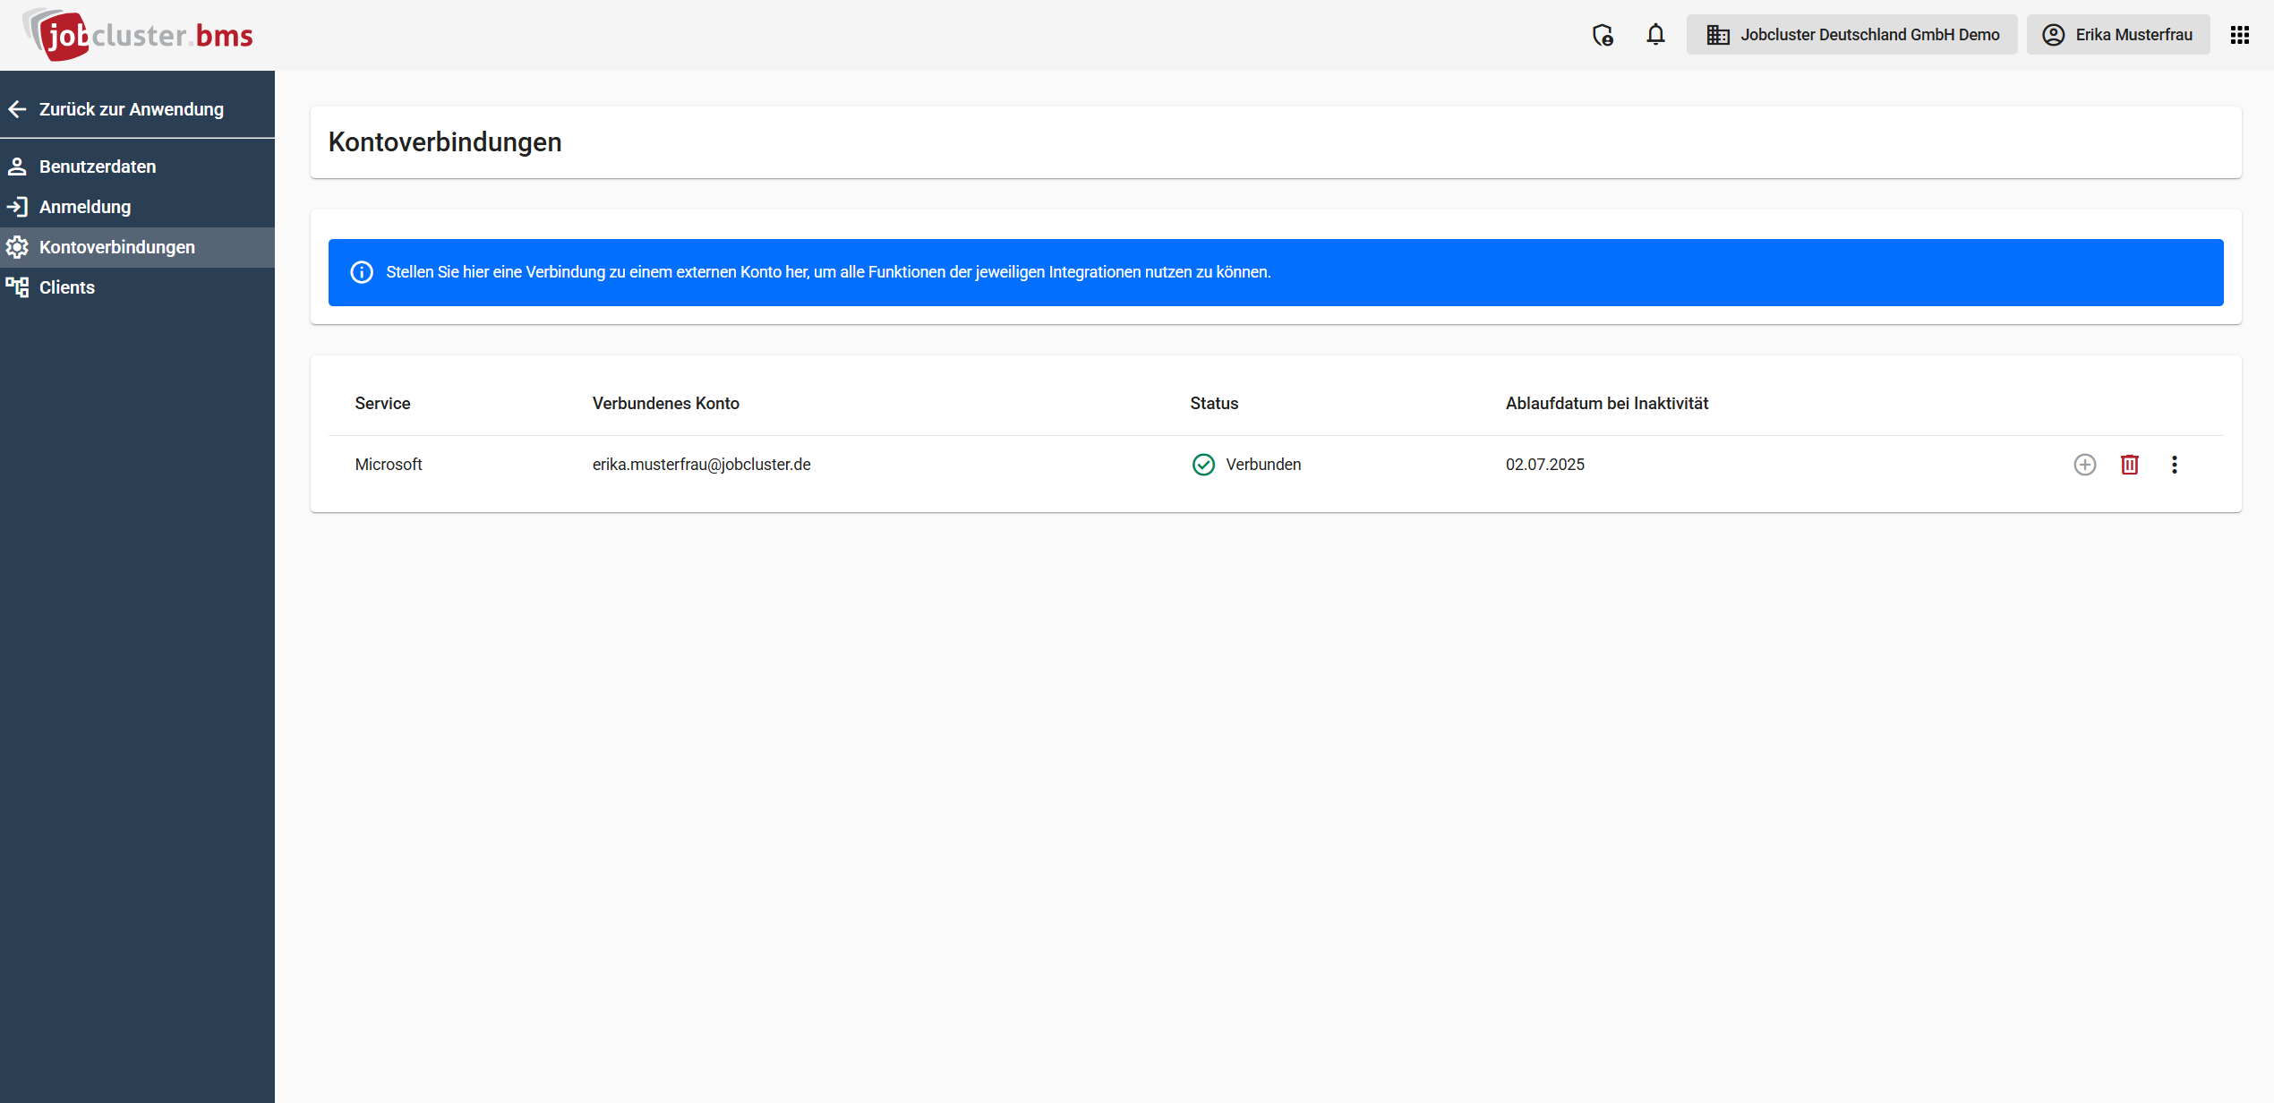Viewport: 2274px width, 1103px height.
Task: Click the back arrow icon in sidebar
Action: tap(17, 109)
